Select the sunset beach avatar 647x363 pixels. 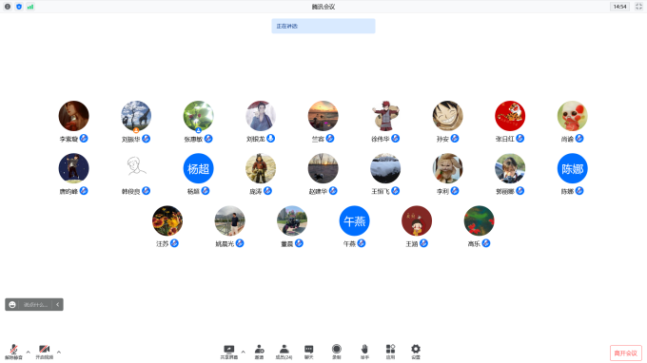tap(323, 116)
